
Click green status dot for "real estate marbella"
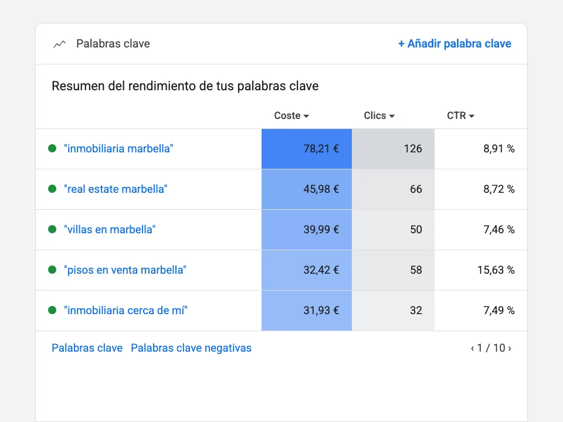pyautogui.click(x=52, y=189)
